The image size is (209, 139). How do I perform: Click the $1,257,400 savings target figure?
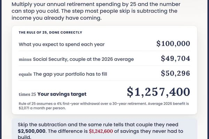[x=158, y=92]
